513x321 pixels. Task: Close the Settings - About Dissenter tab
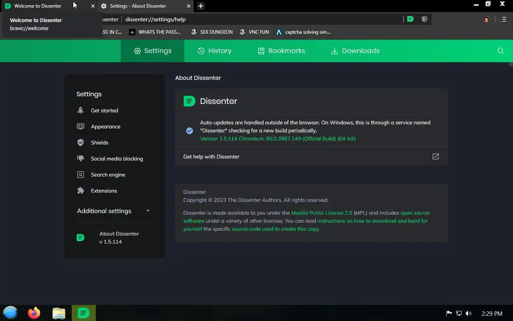point(189,6)
